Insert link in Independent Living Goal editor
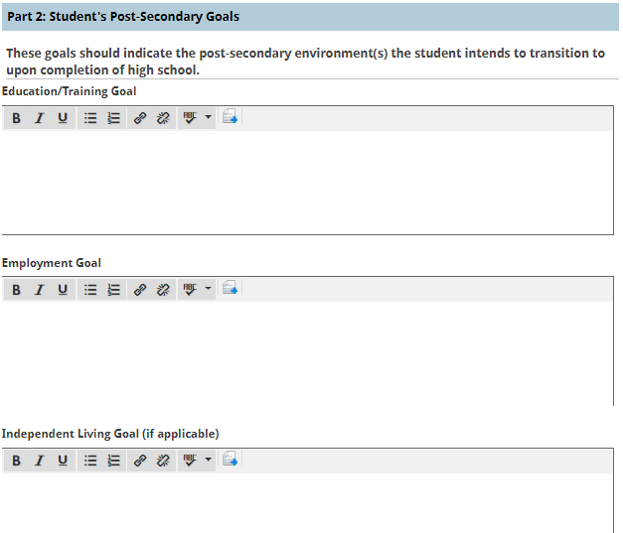Viewport: 623px width, 533px height. (139, 461)
